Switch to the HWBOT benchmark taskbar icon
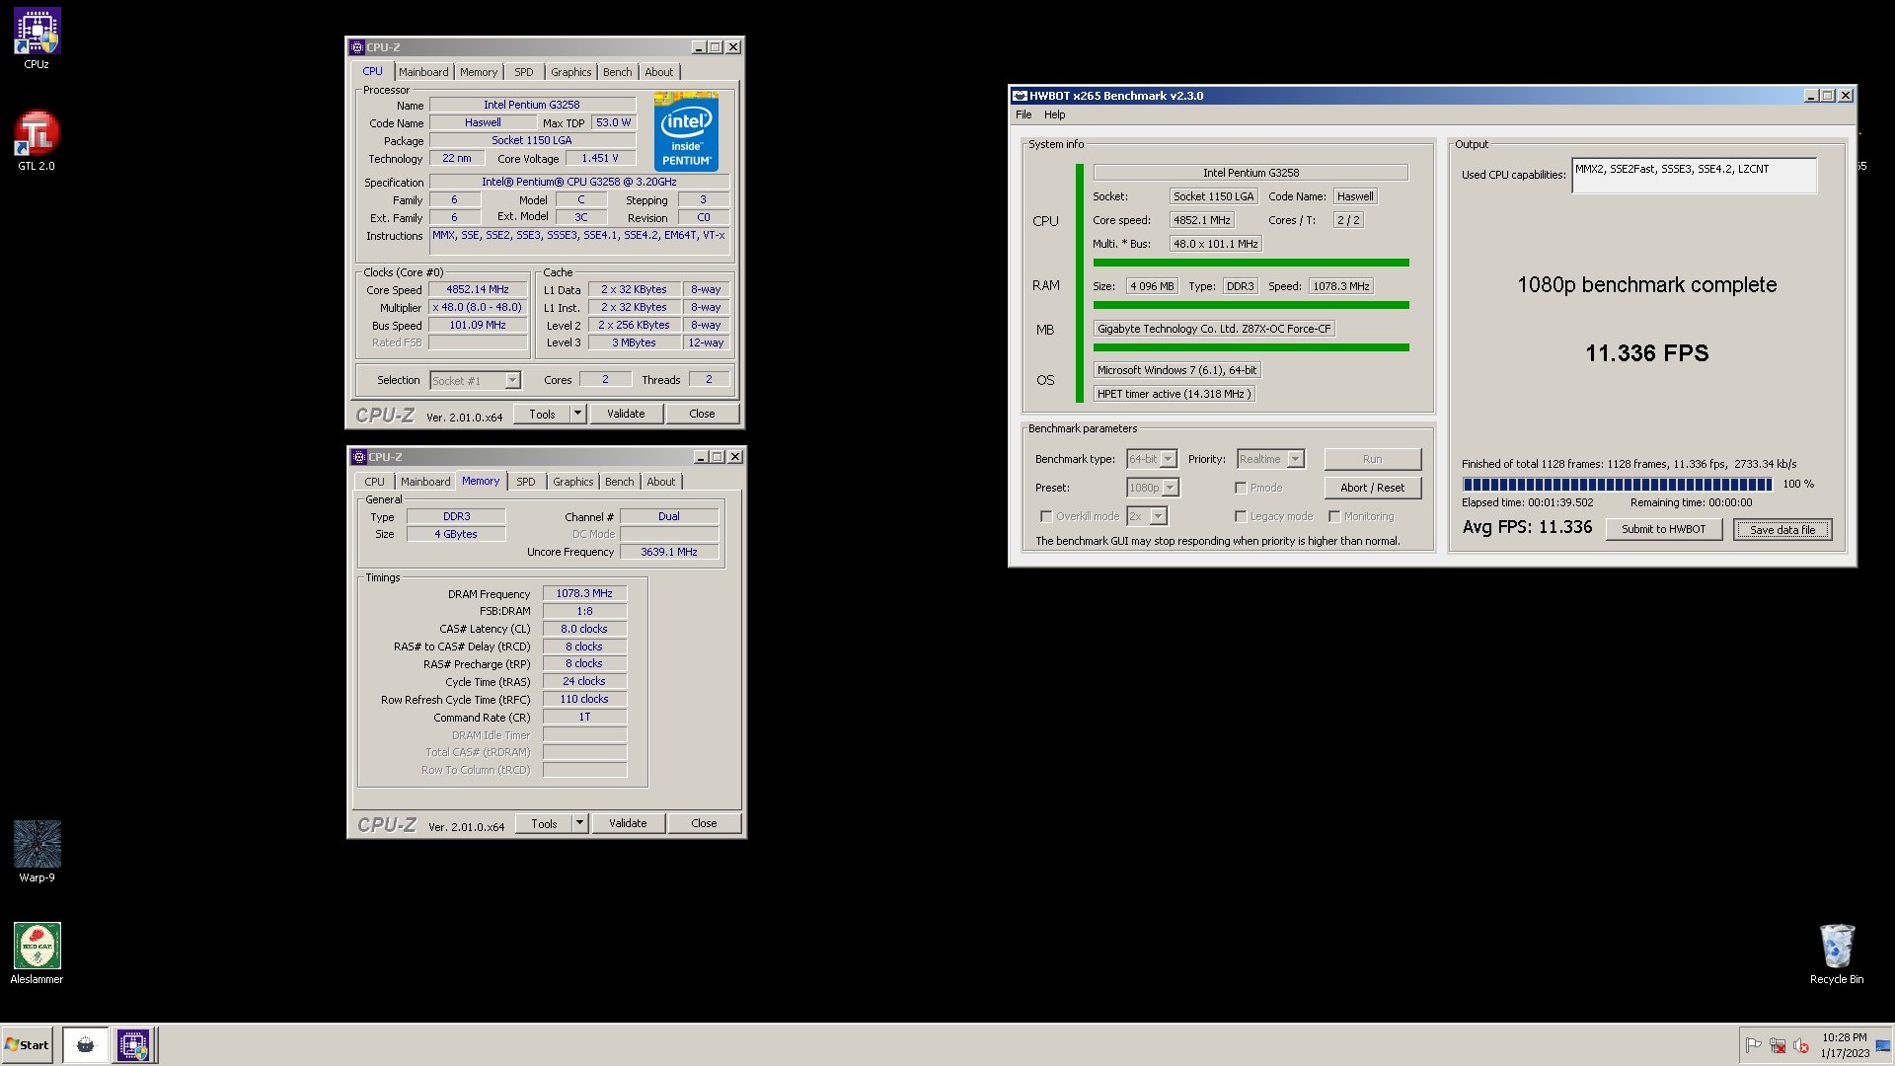 (85, 1044)
